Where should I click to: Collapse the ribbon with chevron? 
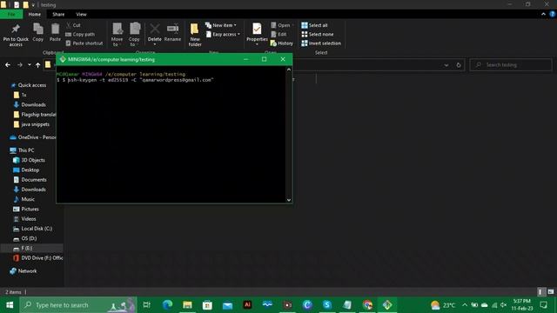pyautogui.click(x=543, y=14)
